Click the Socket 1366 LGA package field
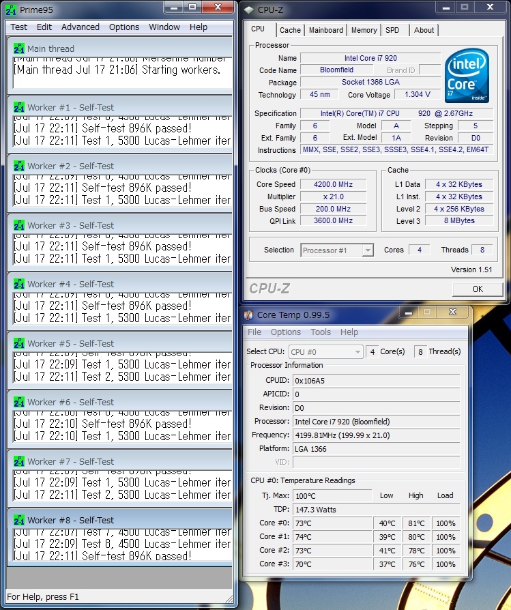Screen dimensions: 511x610 click(370, 82)
